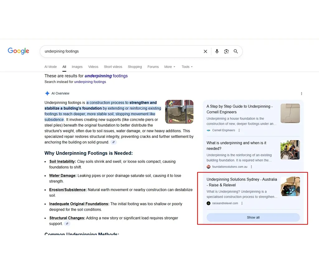Click link icon after 'solid ground' paragraph

pos(114,142)
